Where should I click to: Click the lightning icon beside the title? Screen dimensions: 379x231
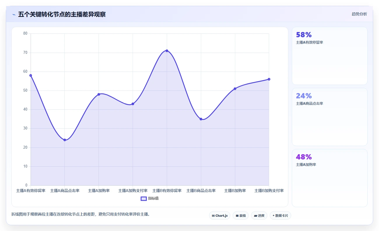pos(14,15)
